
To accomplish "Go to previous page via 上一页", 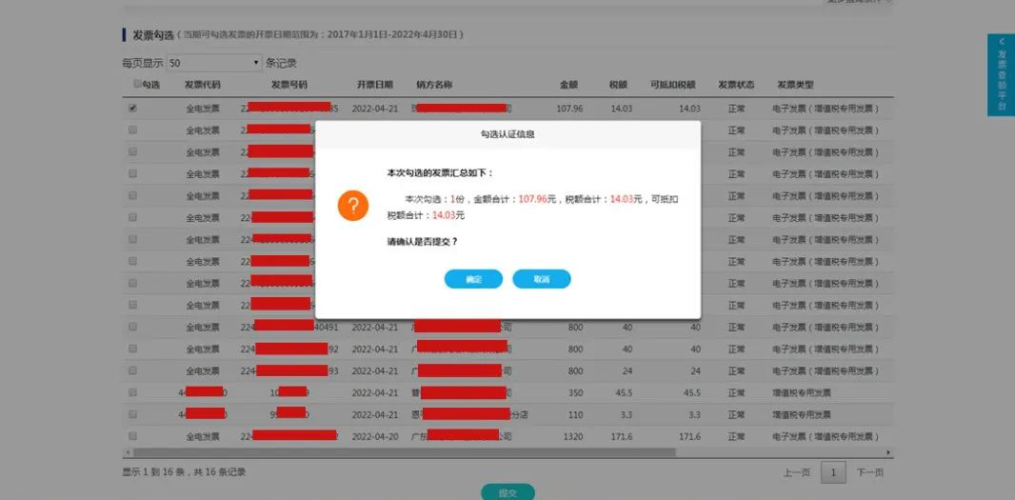I will (796, 472).
